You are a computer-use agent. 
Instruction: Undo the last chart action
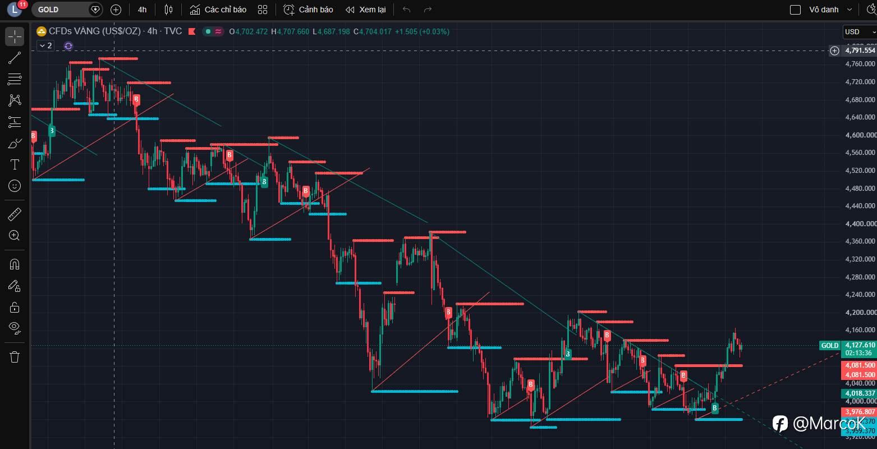[x=407, y=10]
